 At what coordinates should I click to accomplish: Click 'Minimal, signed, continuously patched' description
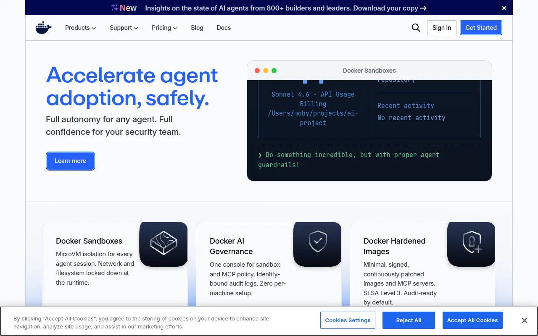click(x=400, y=283)
